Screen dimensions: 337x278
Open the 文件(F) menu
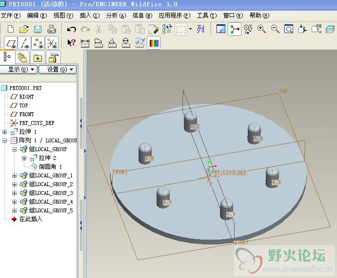(x=11, y=16)
